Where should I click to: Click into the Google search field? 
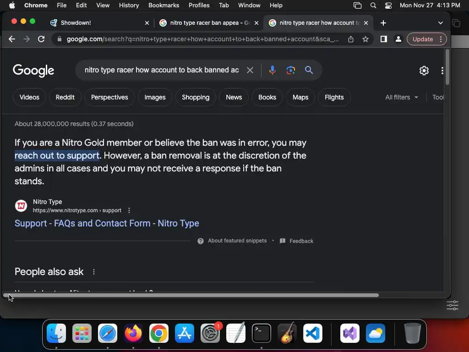tap(162, 70)
